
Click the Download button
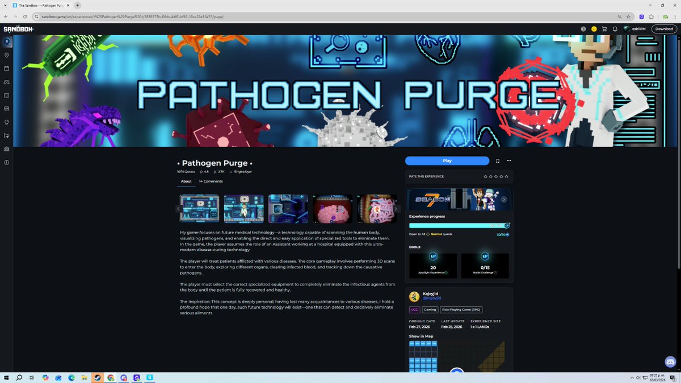[x=663, y=28]
